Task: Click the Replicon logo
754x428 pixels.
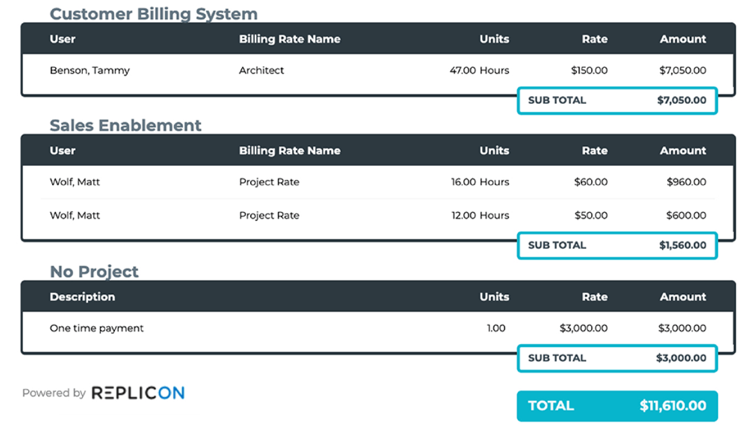Action: 138,393
